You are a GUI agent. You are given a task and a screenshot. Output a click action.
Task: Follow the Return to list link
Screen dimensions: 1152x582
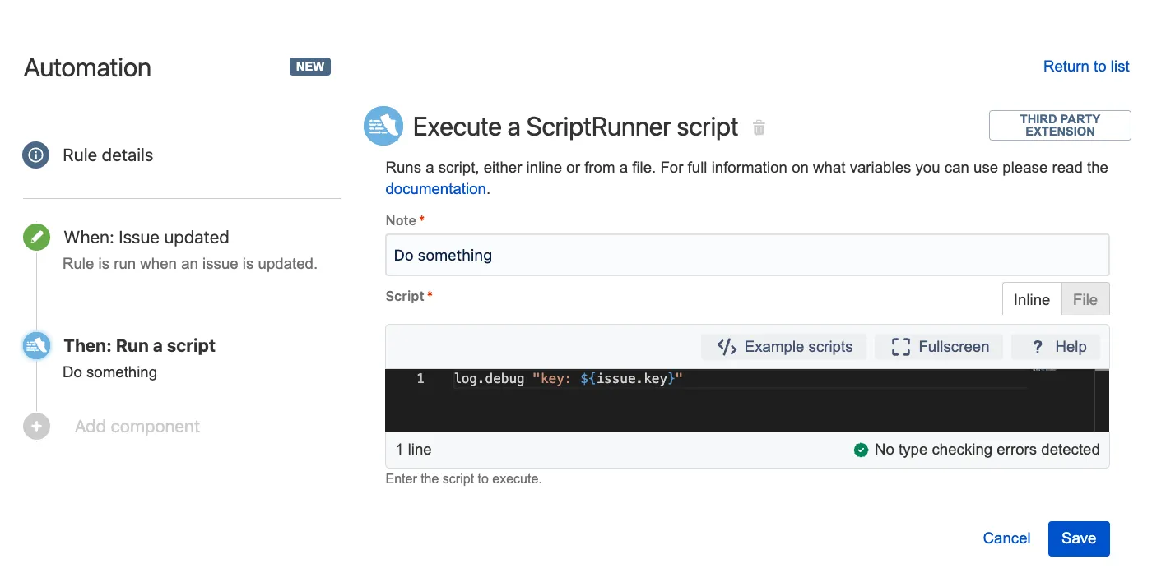point(1086,67)
